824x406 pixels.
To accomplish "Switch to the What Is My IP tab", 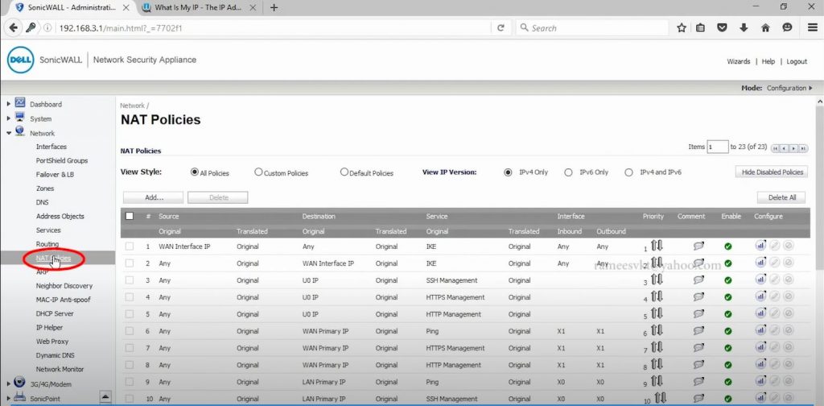I will 198,7.
